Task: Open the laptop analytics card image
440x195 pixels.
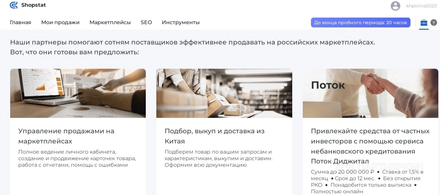Action: point(78,93)
